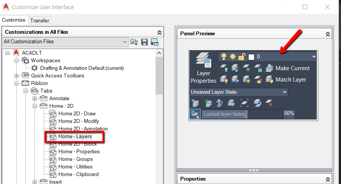Expand the Insert tab node
This screenshot has width=341, height=184.
(35, 182)
